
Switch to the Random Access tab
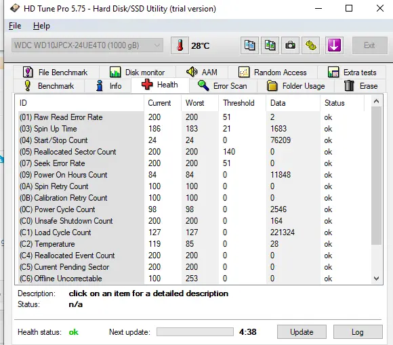(272, 73)
